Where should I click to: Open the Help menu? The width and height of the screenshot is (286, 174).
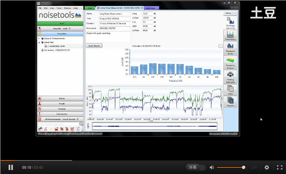click(75, 8)
